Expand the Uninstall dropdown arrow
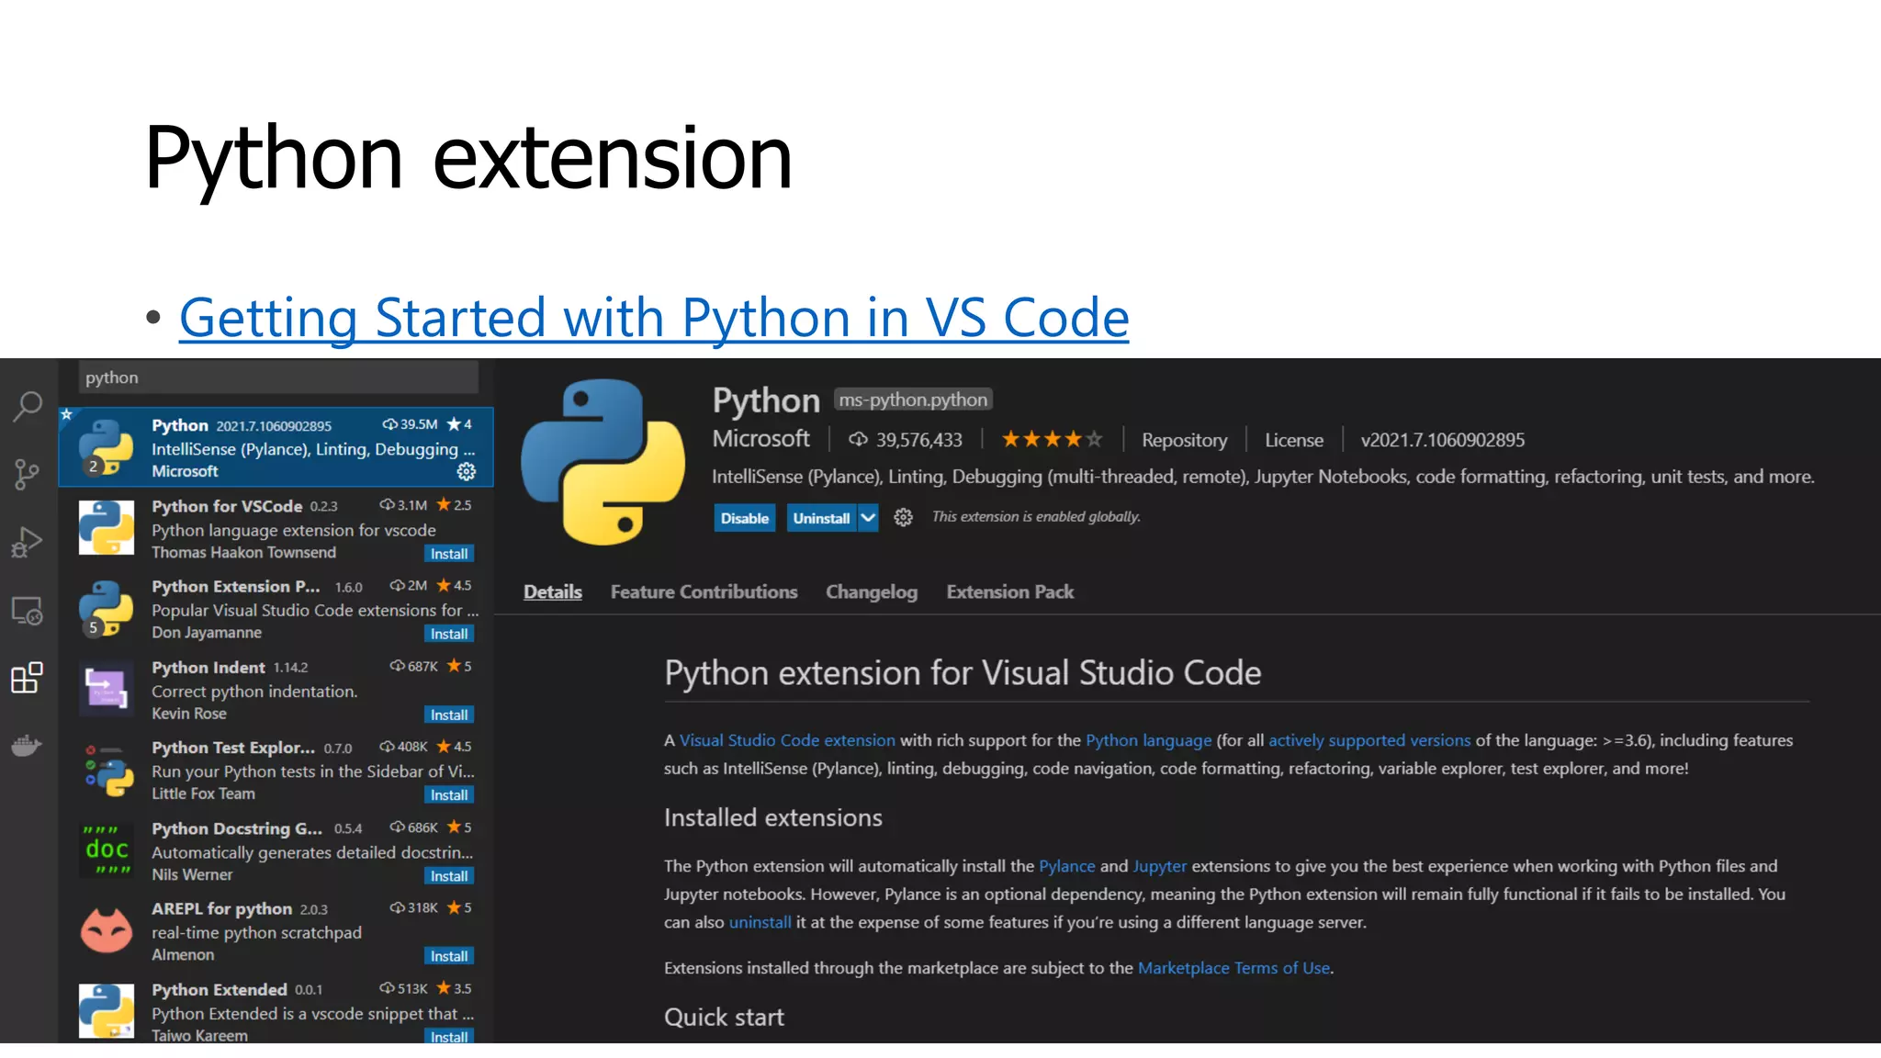Image resolution: width=1881 pixels, height=1058 pixels. coord(868,518)
